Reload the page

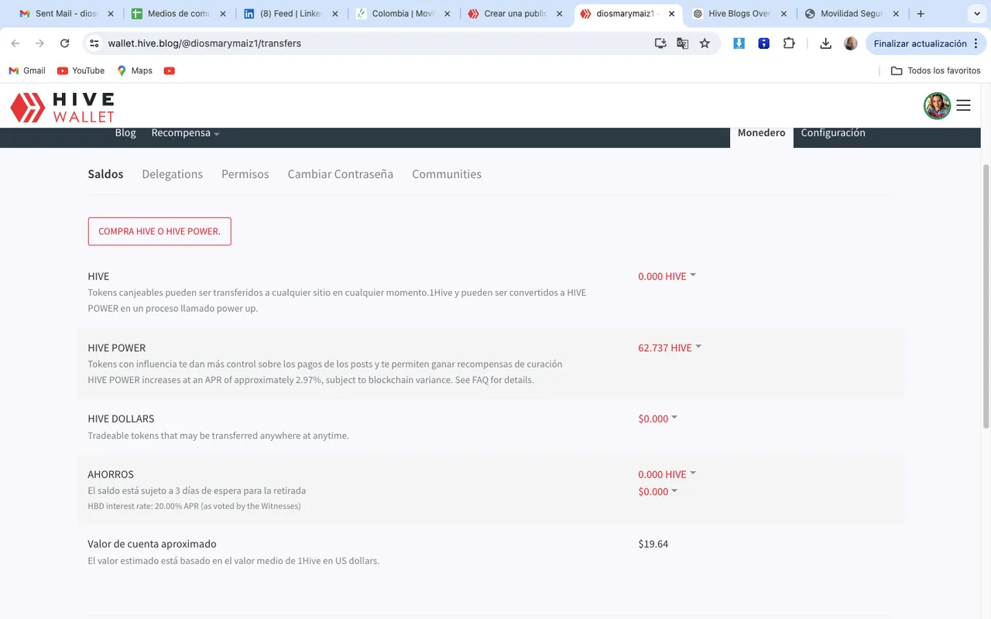pyautogui.click(x=65, y=43)
